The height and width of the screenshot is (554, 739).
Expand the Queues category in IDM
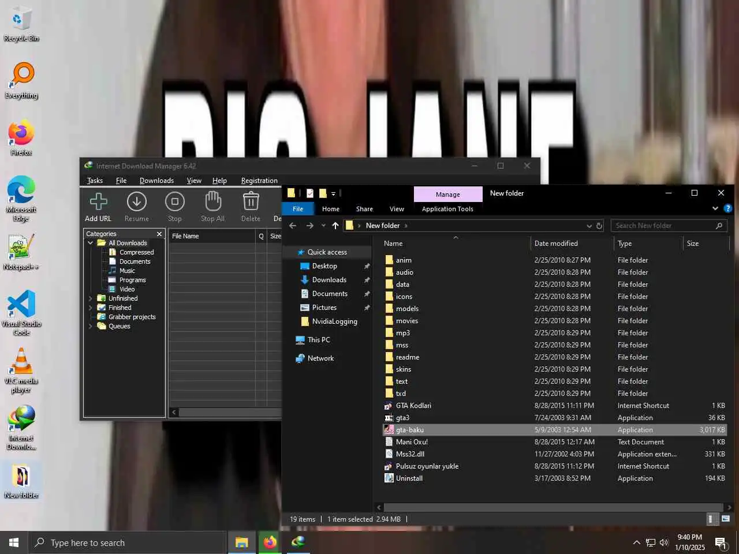pos(91,326)
